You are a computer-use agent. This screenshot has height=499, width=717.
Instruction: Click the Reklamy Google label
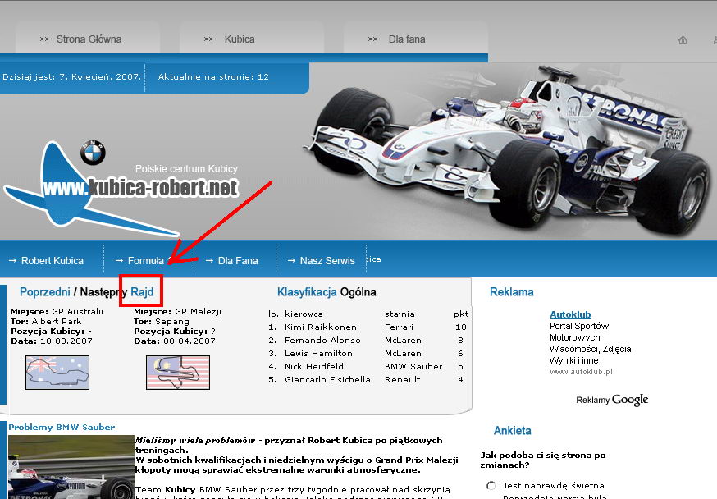tap(612, 400)
